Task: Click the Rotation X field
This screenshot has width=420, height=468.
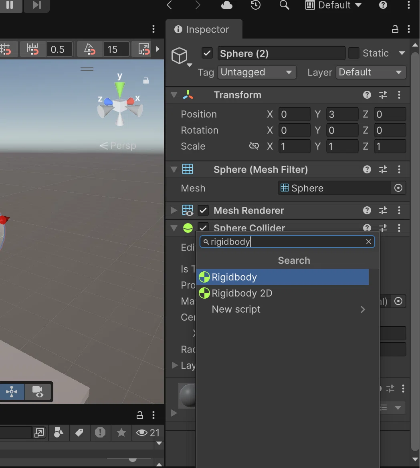Action: pyautogui.click(x=295, y=130)
